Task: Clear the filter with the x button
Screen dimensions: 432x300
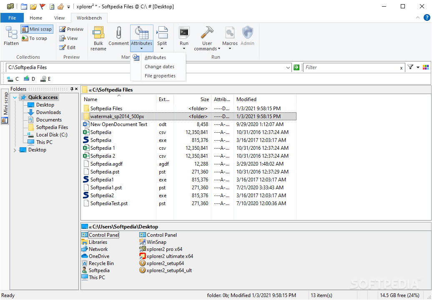Action: [x=402, y=68]
